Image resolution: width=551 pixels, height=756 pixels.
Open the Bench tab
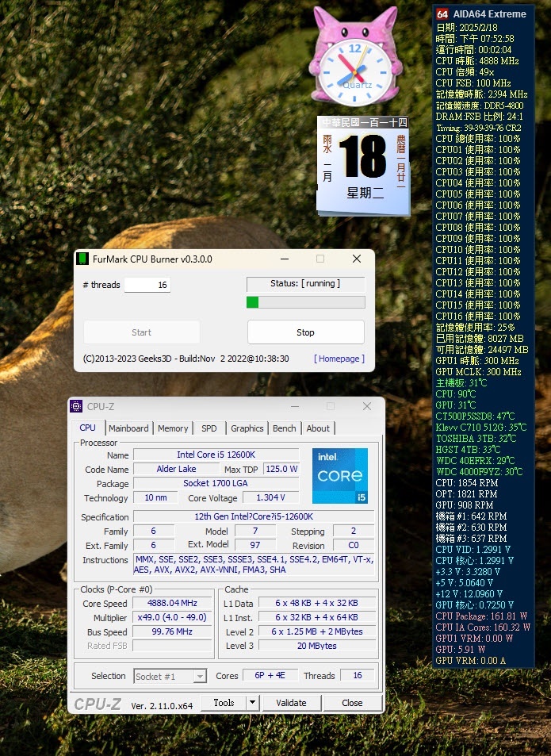(284, 428)
